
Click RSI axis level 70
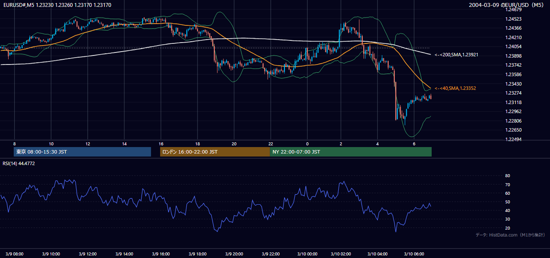point(507,184)
